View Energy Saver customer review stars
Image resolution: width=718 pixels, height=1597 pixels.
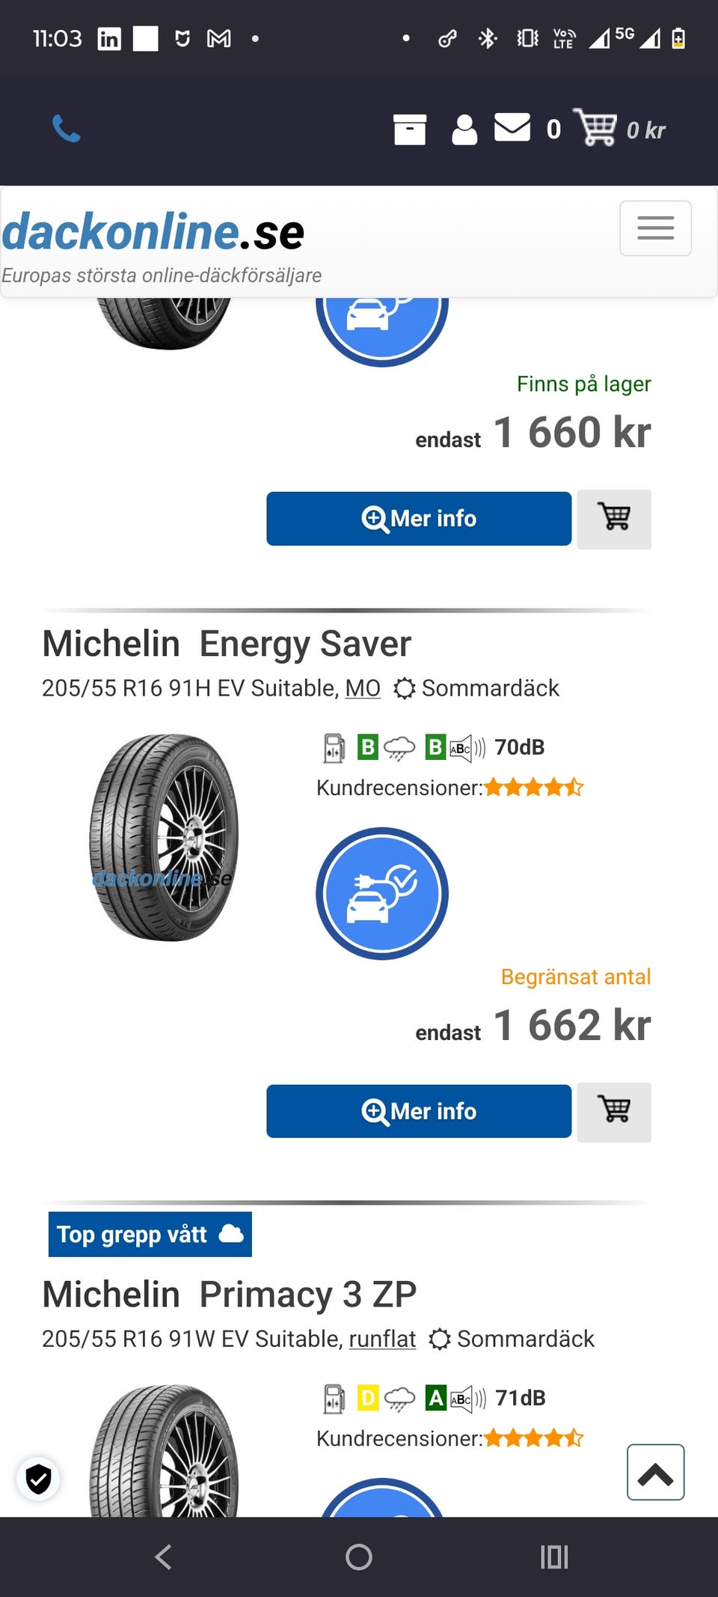(x=533, y=788)
